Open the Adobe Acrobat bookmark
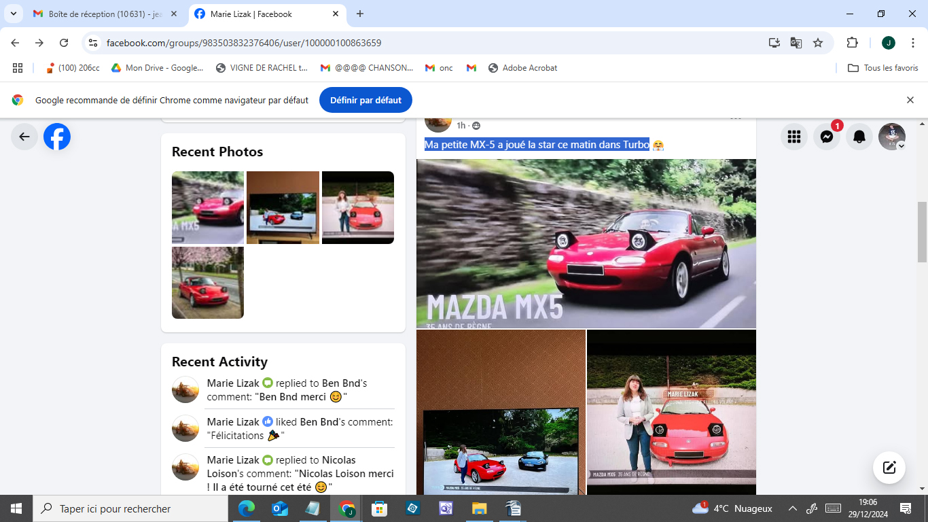 pos(523,68)
